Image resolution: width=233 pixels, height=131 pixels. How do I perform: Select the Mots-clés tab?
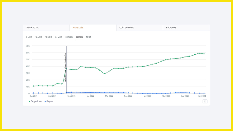click(78, 28)
